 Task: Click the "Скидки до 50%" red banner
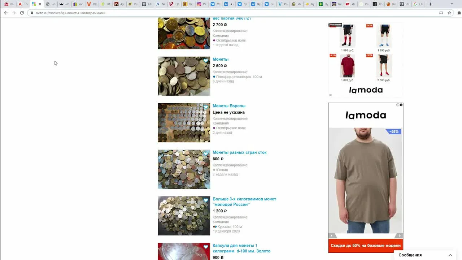click(x=365, y=246)
